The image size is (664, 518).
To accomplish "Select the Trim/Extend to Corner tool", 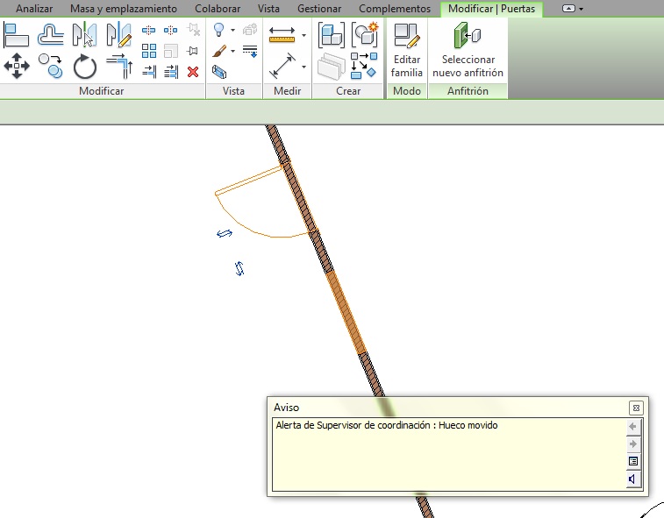I will pos(118,66).
